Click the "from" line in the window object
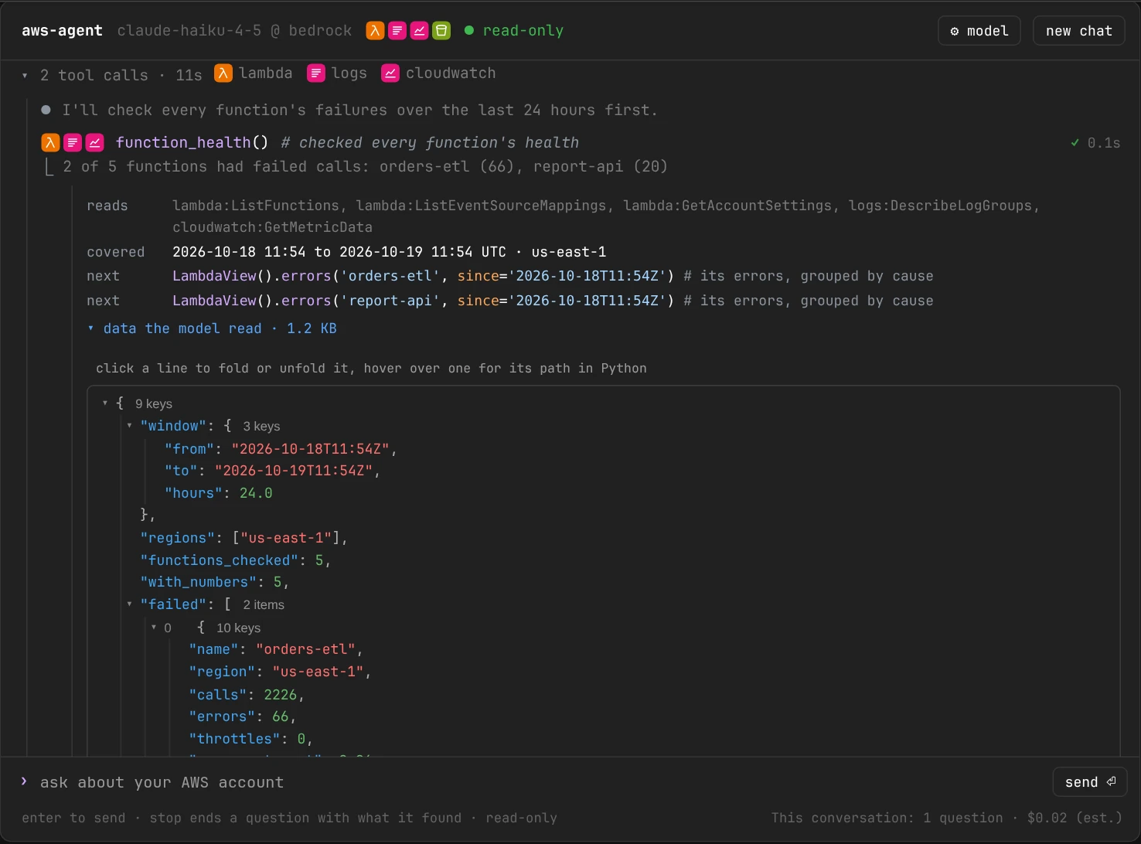1141x844 pixels. pos(281,448)
